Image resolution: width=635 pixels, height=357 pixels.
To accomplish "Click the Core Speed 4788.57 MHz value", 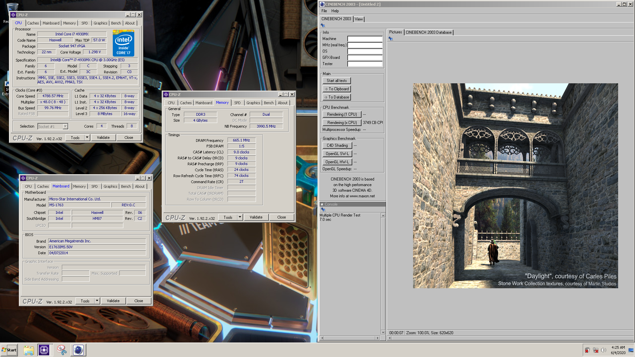I will pyautogui.click(x=53, y=96).
